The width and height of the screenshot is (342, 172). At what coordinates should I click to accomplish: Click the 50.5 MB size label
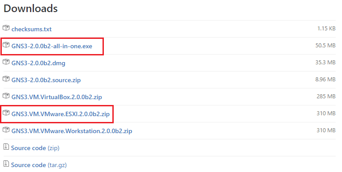tap(325, 45)
